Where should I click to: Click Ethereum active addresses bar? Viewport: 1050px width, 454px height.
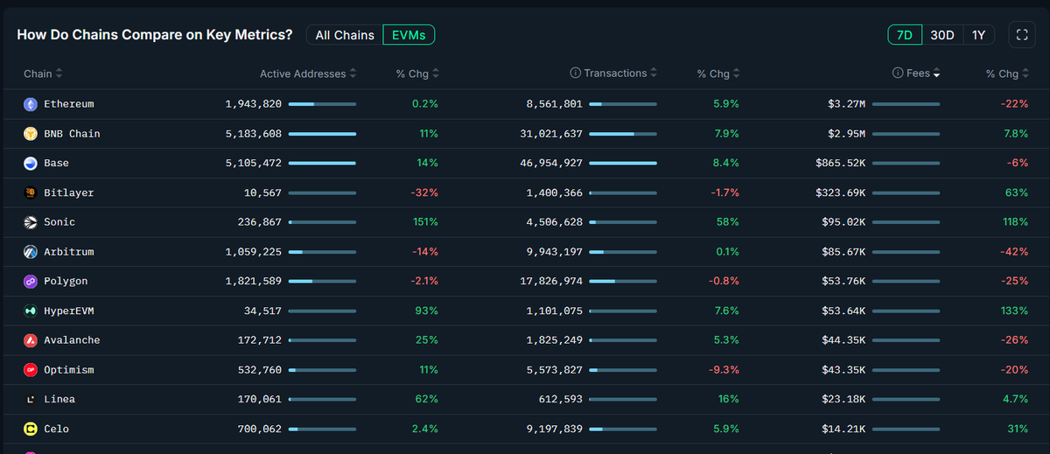click(322, 104)
